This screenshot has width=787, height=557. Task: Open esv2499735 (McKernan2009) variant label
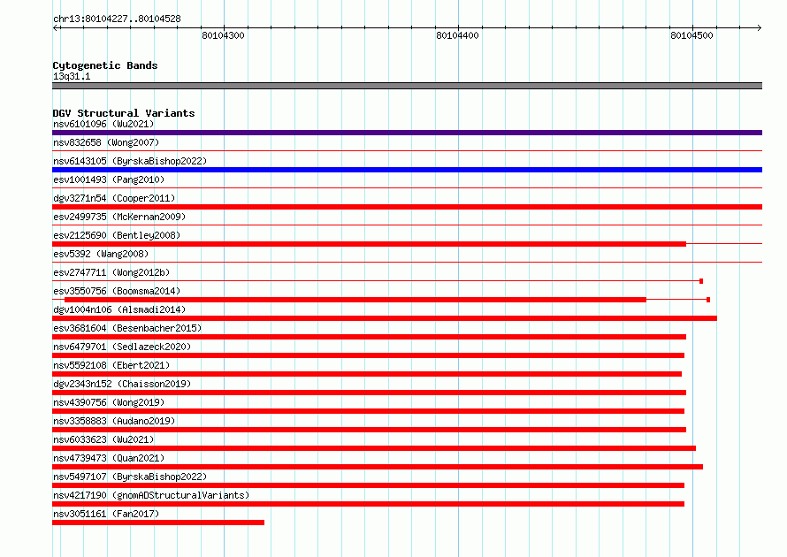(119, 217)
